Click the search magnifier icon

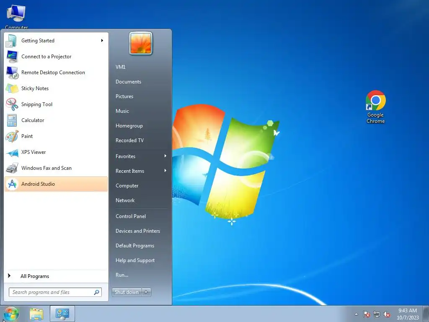96,292
